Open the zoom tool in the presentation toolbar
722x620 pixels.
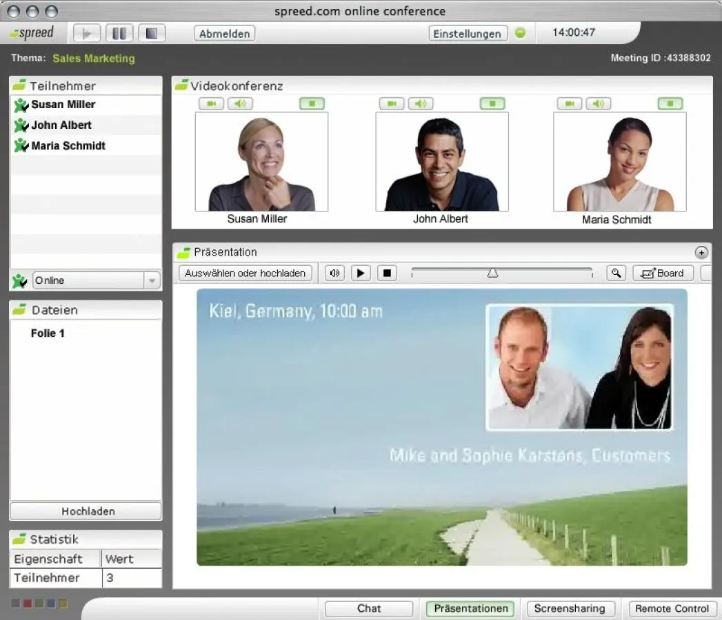[616, 273]
